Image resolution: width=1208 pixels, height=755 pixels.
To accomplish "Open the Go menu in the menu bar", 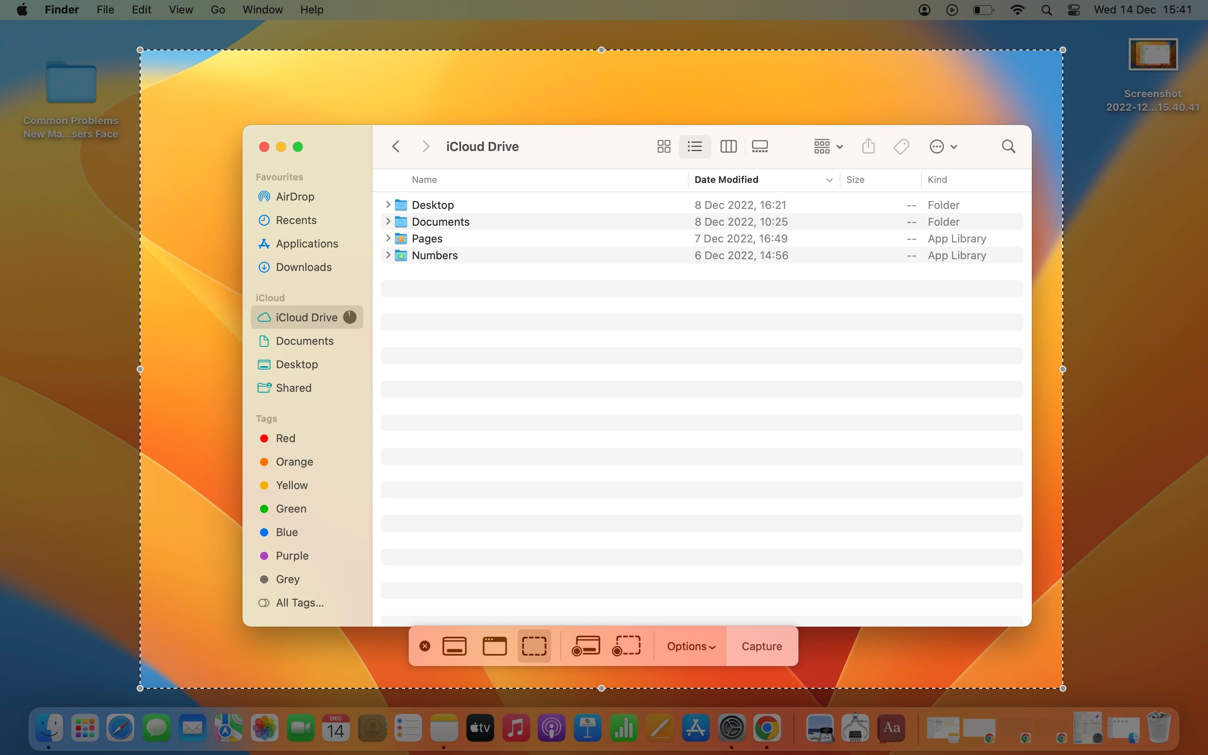I will click(x=218, y=10).
